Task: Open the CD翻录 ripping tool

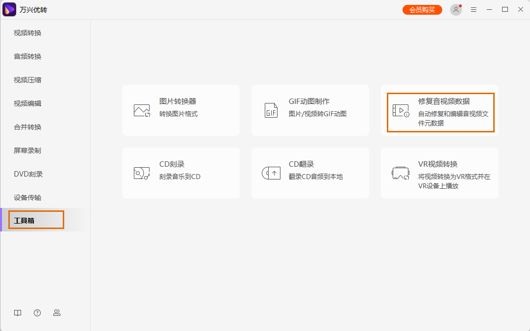Action: (310, 173)
